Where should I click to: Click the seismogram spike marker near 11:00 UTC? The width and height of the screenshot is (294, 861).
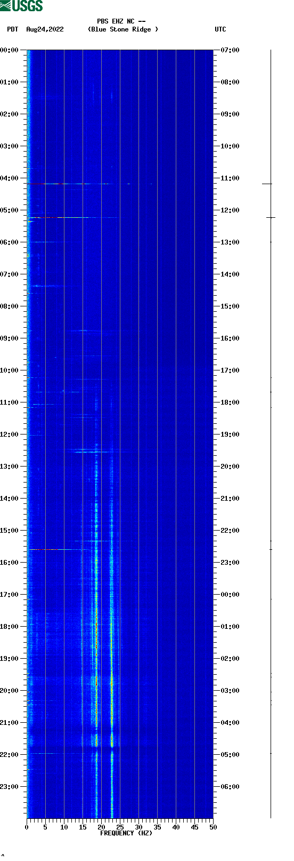[267, 184]
